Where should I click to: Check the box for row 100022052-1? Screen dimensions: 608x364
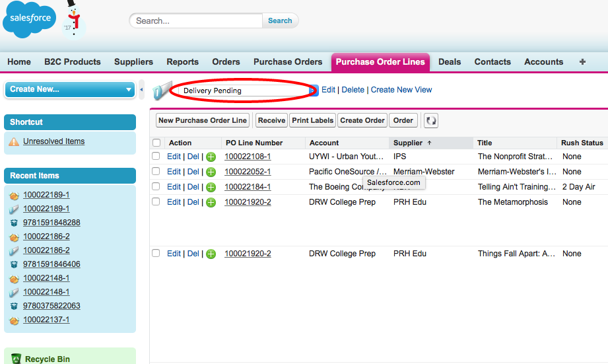(156, 171)
